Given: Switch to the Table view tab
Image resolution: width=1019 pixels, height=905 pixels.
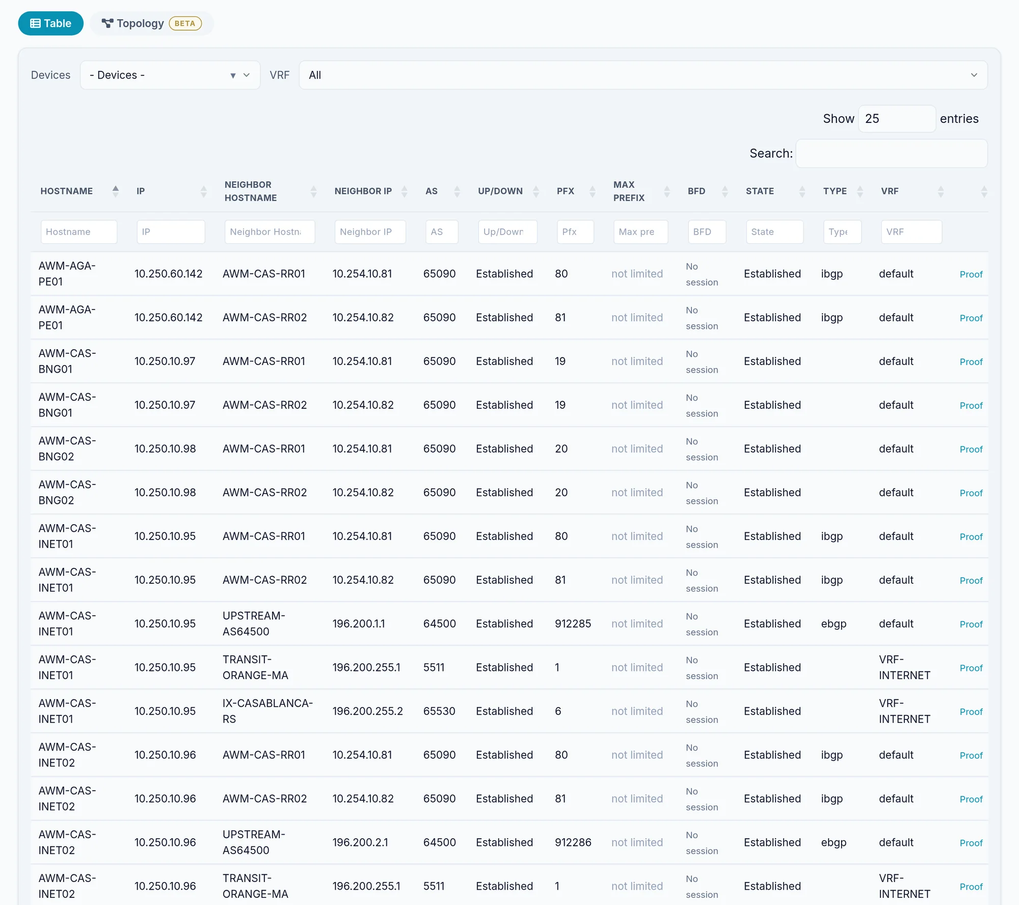Looking at the screenshot, I should (51, 23).
